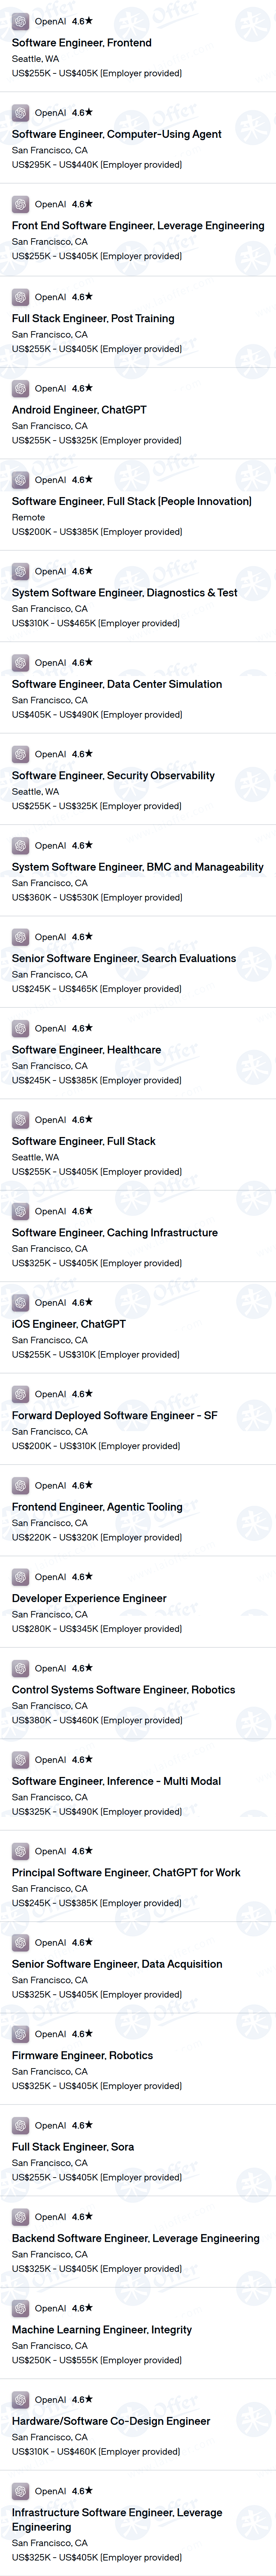Image resolution: width=276 pixels, height=2576 pixels.
Task: Open Principal Software Engineer, ChatGPT for Work
Action: tap(126, 1872)
